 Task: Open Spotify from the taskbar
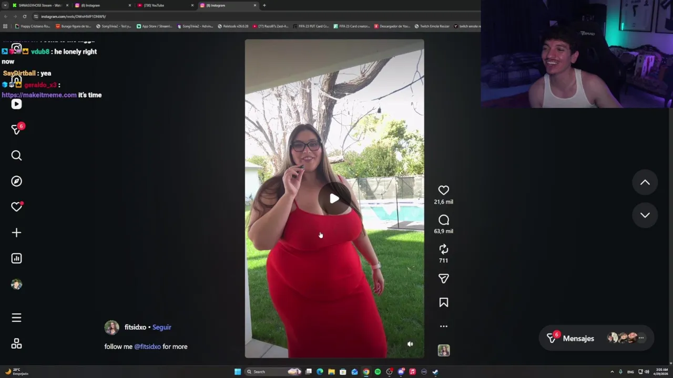click(x=378, y=372)
